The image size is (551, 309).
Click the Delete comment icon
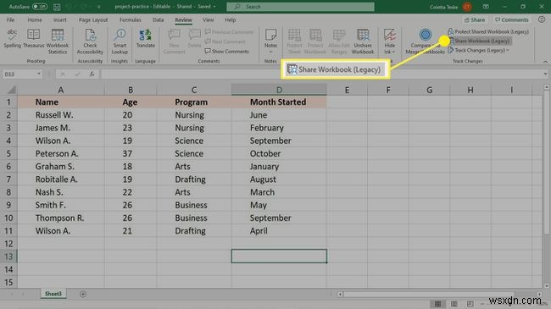(x=194, y=39)
